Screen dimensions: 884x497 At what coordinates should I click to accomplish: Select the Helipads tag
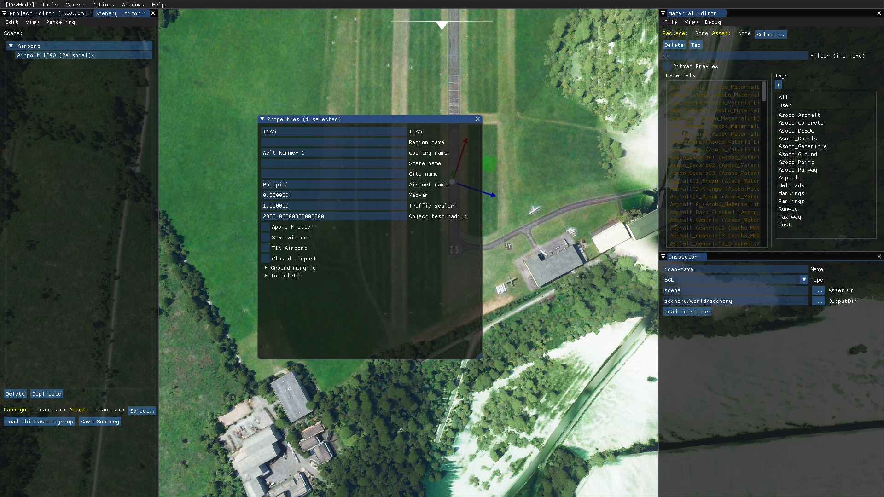pyautogui.click(x=791, y=185)
